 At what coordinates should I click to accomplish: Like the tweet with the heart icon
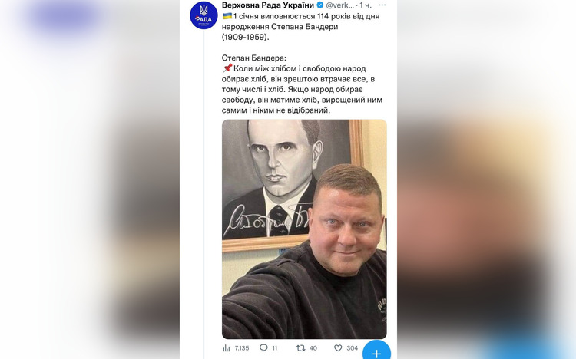point(338,347)
